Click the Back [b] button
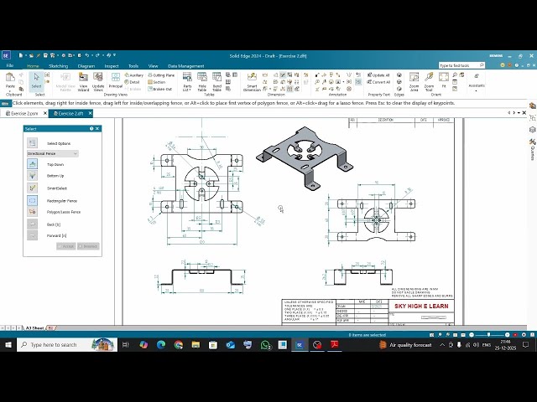 (32, 224)
